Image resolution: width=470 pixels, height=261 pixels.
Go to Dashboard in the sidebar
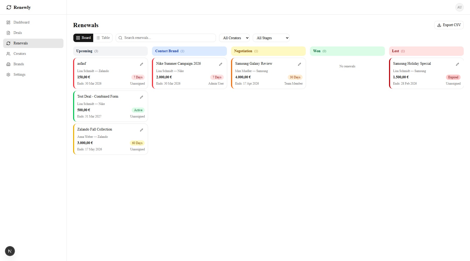point(21,22)
